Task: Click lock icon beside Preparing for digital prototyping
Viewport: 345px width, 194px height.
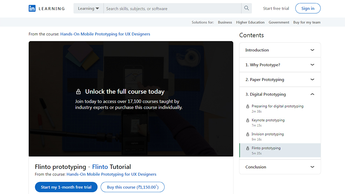Action: coord(247,106)
